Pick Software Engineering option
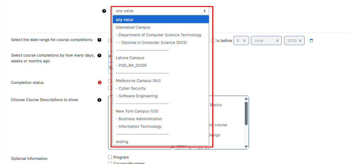350x164 pixels. click(x=161, y=96)
